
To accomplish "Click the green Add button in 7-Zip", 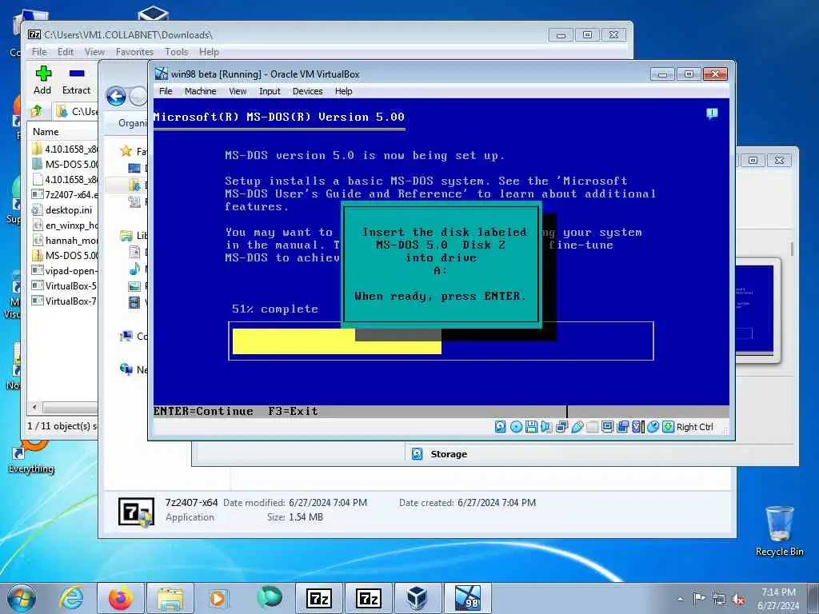I will (43, 81).
